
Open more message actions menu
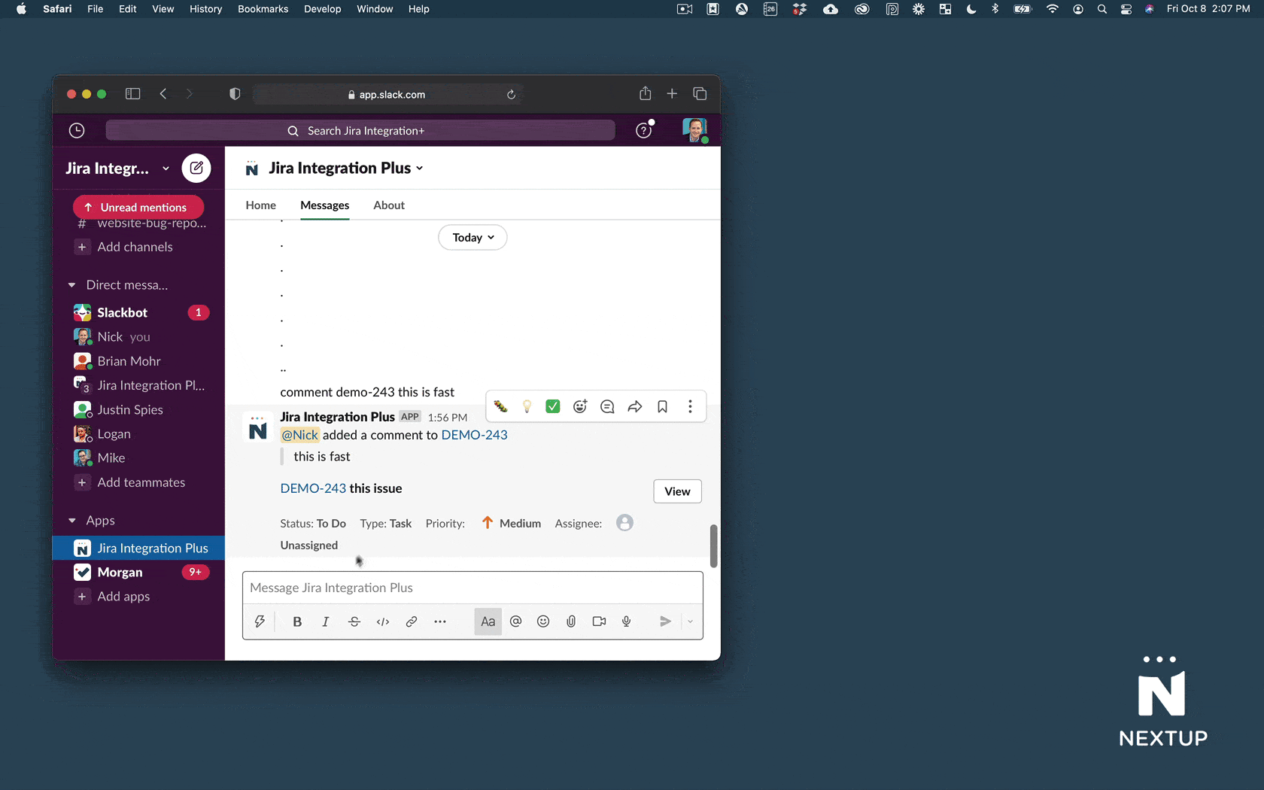pos(690,406)
